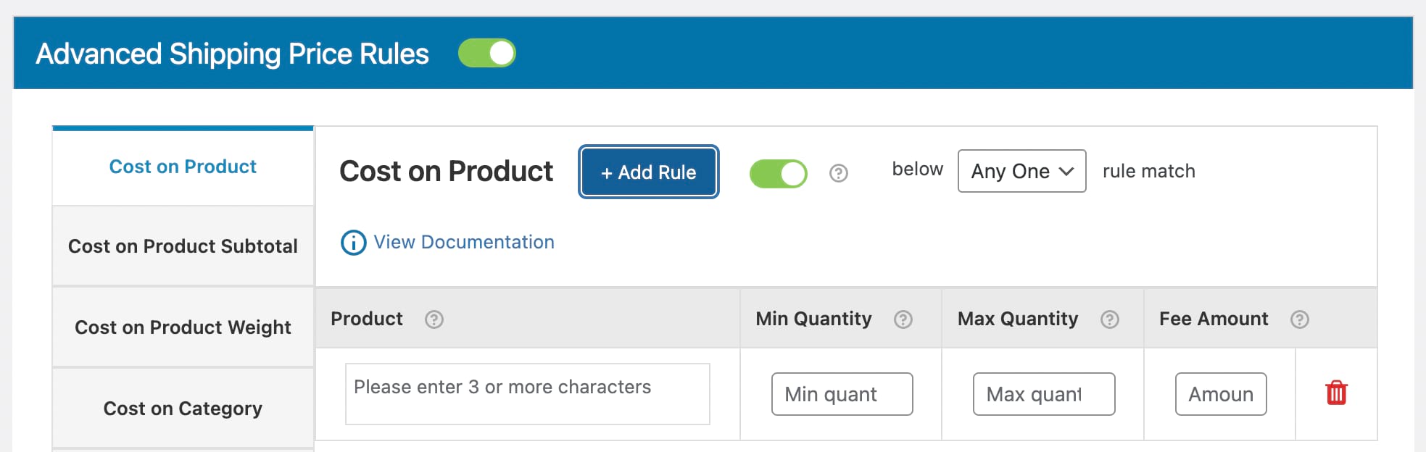Click the info icon before View Documentation
1426x452 pixels.
point(352,243)
